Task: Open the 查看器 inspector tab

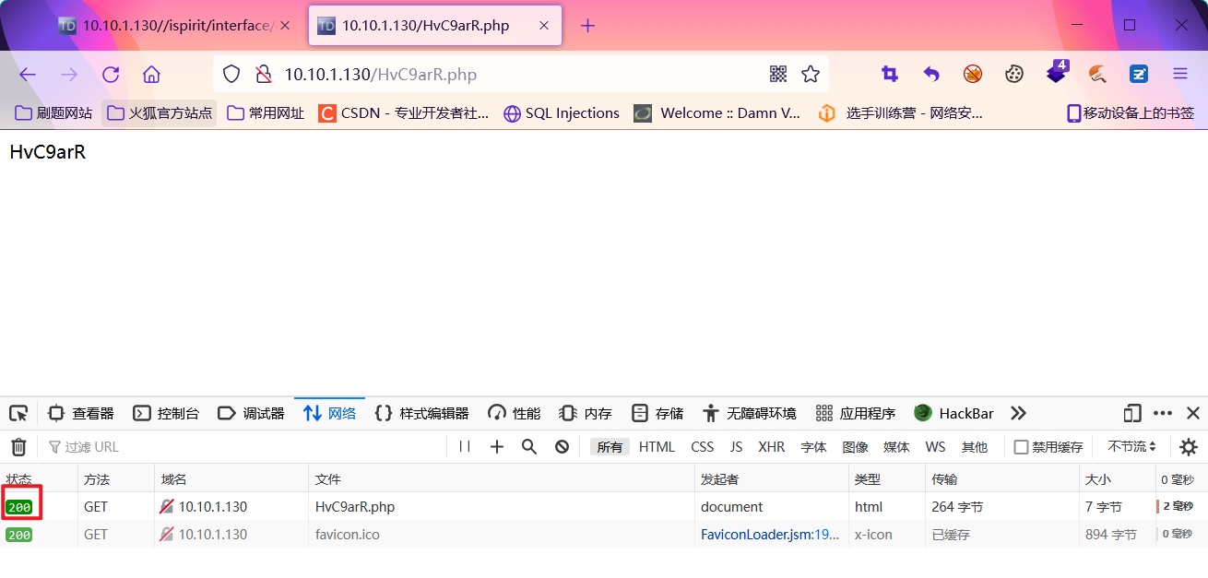Action: (81, 413)
